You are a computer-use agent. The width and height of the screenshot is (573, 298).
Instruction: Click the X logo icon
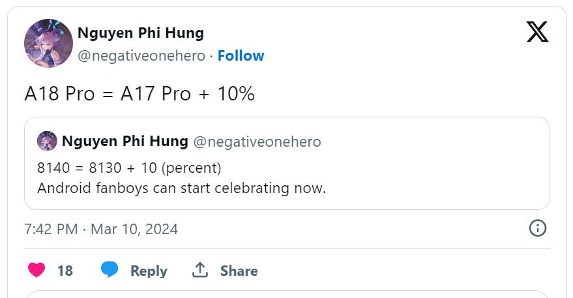(x=537, y=32)
